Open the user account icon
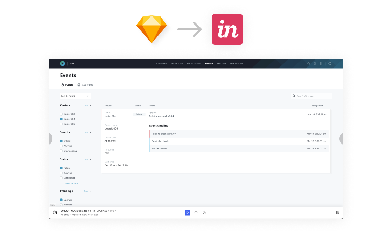The image size is (392, 238). click(x=330, y=63)
